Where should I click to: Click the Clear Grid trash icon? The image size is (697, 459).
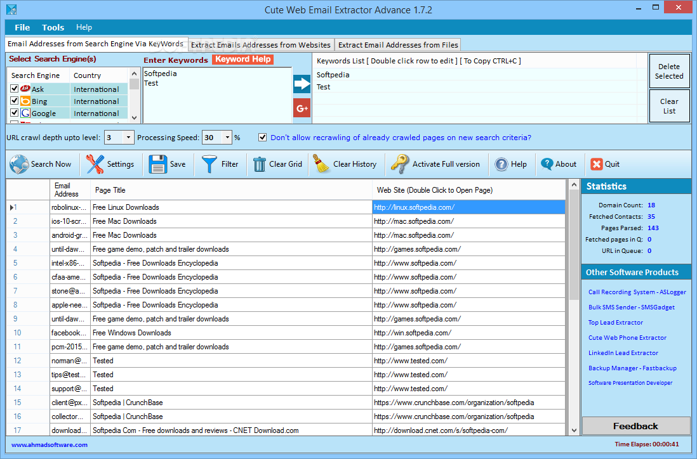pos(259,164)
